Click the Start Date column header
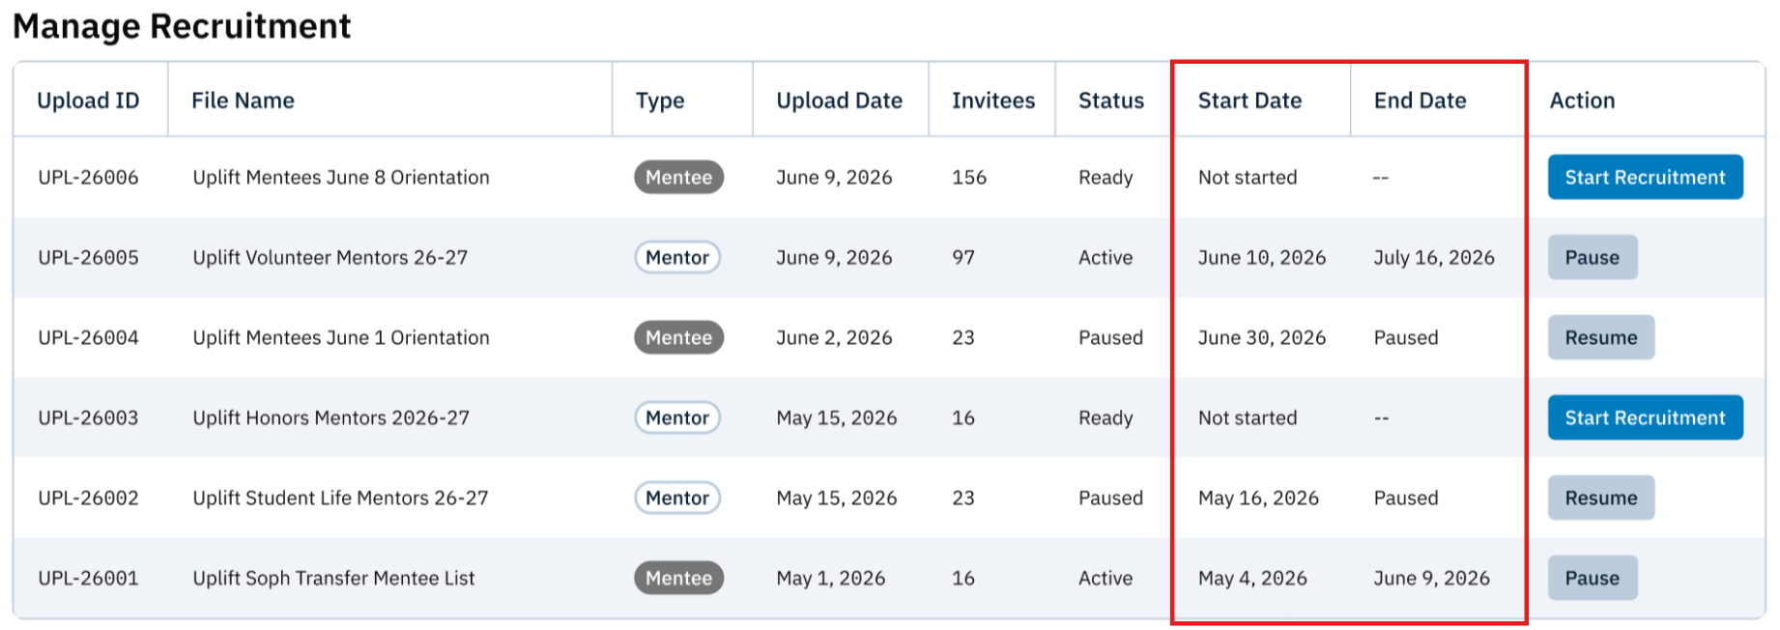 pyautogui.click(x=1249, y=100)
